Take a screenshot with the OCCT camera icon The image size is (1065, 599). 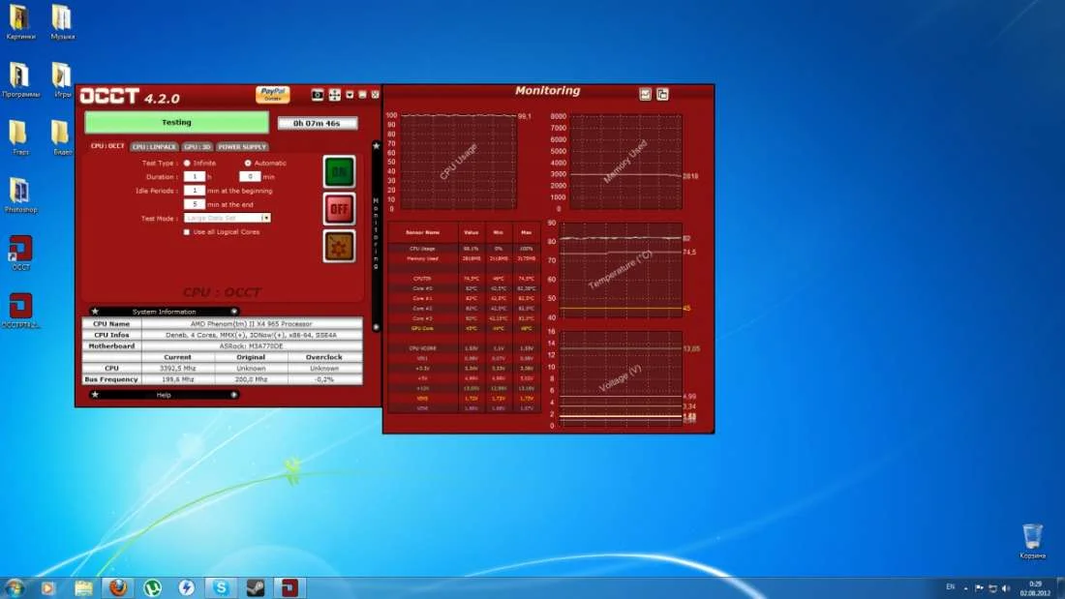[x=318, y=95]
